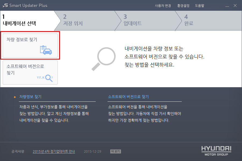Click the text 내비게이션을 찾을 수 있습니다.
242x161 pixels.
click(x=44, y=120)
